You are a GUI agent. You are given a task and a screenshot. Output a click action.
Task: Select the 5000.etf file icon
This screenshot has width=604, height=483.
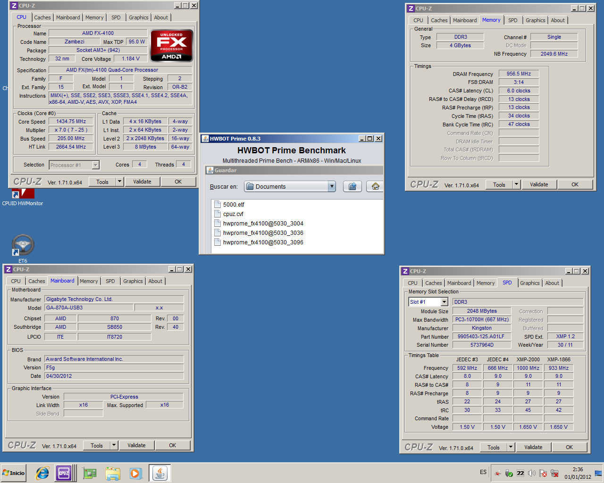click(x=218, y=204)
